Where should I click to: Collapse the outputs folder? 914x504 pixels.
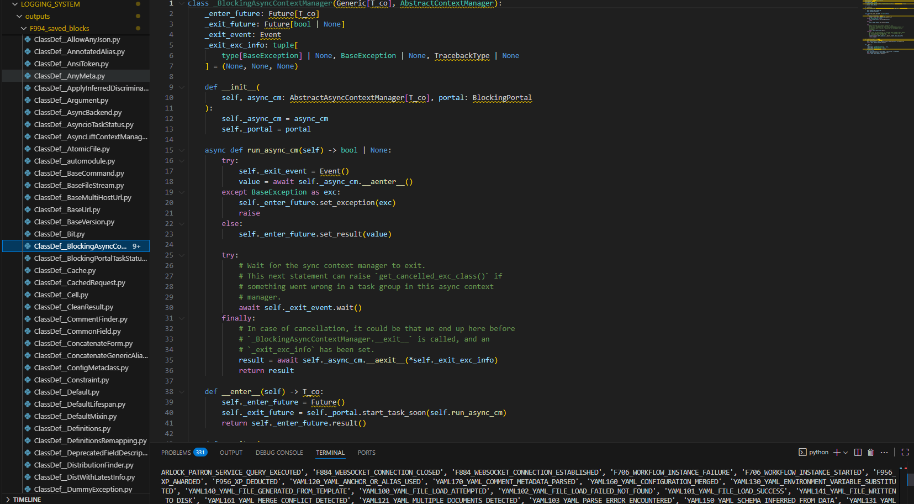pos(19,16)
